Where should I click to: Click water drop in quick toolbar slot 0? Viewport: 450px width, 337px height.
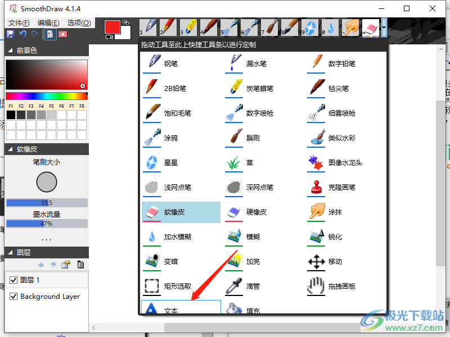point(330,28)
